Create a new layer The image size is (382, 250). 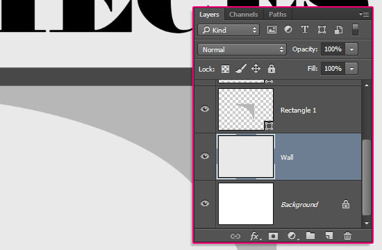(x=329, y=235)
